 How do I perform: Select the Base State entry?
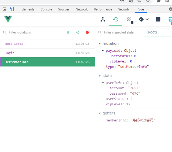coord(47,44)
